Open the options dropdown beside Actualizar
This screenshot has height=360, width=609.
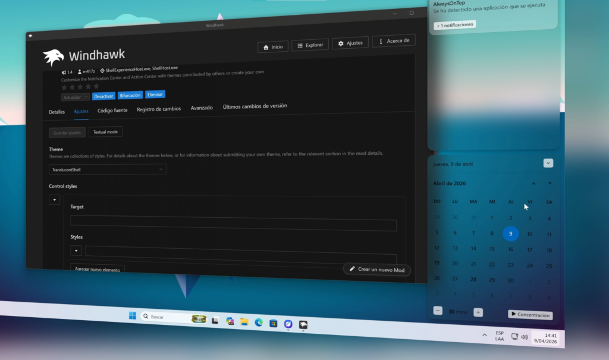[x=87, y=97]
